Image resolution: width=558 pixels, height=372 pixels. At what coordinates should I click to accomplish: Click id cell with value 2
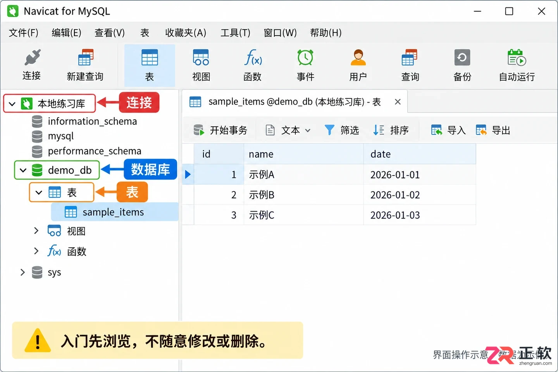219,195
